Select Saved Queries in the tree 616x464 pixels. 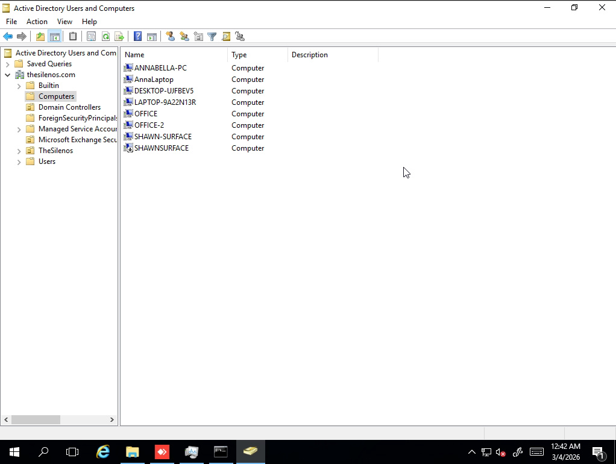pos(49,64)
